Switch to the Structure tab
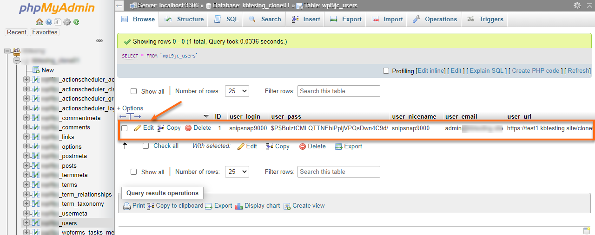Image resolution: width=595 pixels, height=235 pixels. tap(184, 19)
